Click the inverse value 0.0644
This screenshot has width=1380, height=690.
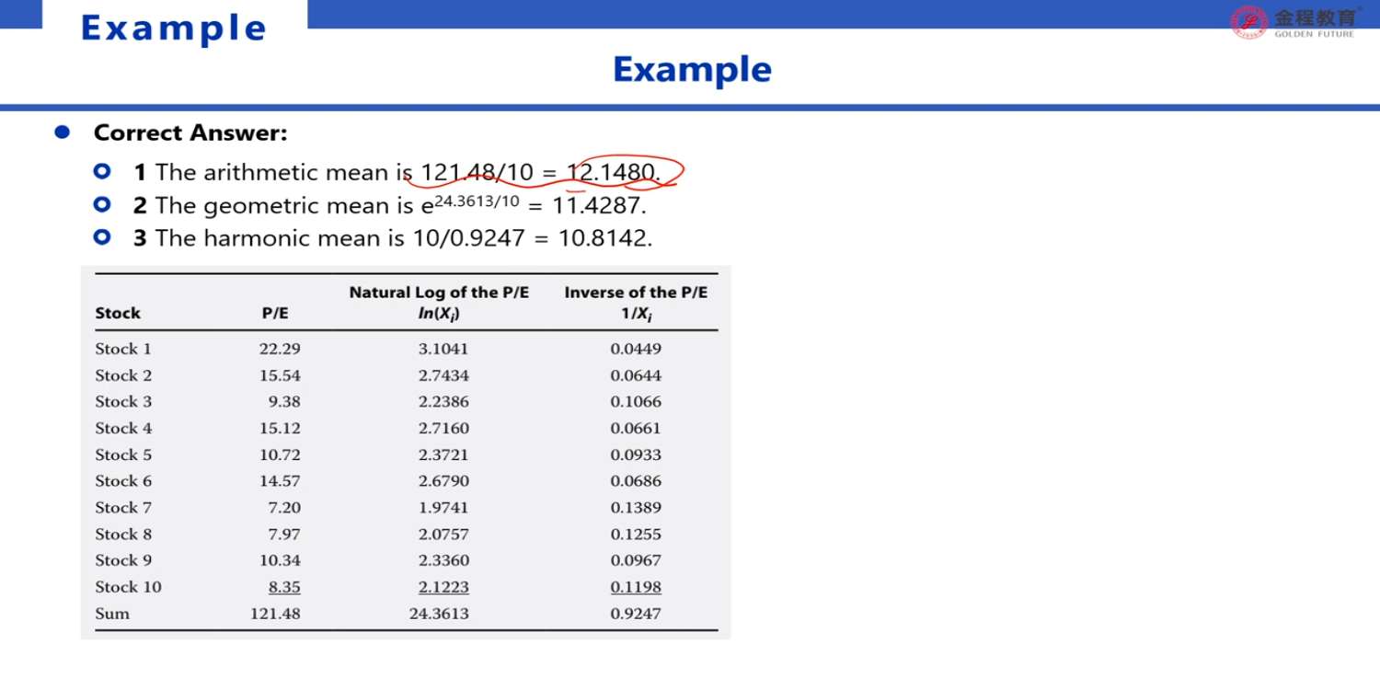[x=636, y=375]
